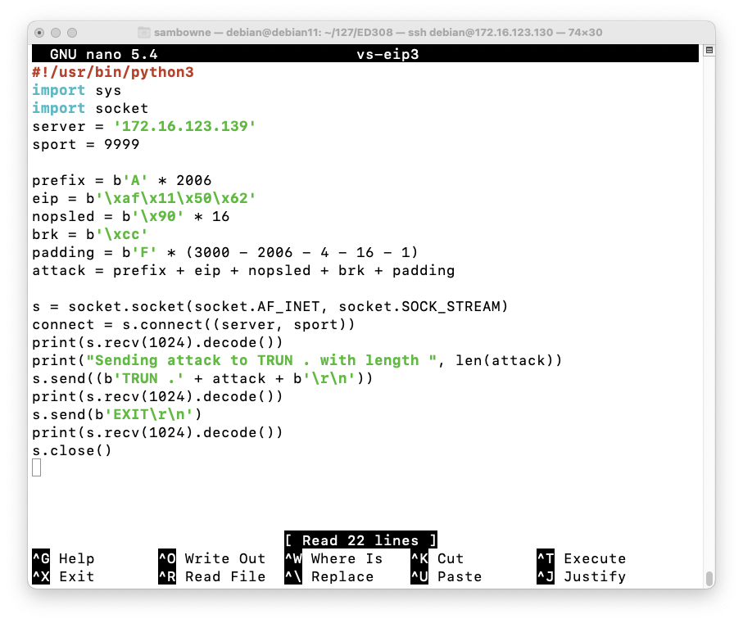Click the ^\ Replace shortcut
Image resolution: width=743 pixels, height=623 pixels.
329,576
